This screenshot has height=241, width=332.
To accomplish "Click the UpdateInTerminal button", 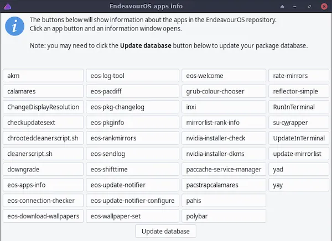I will tap(299, 138).
